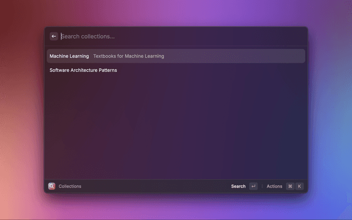This screenshot has width=352, height=220.
Task: Click the K key icon in footer
Action: pyautogui.click(x=300, y=186)
